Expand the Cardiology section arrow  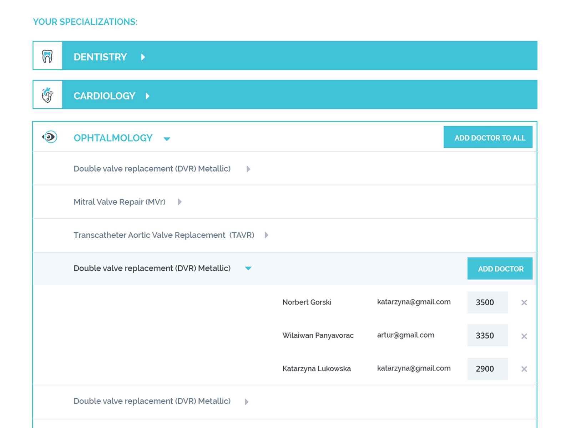click(148, 96)
